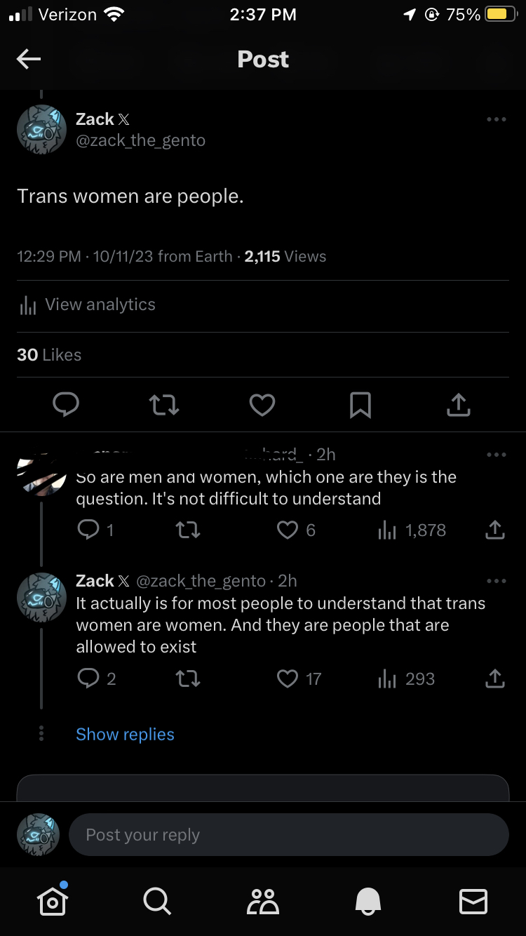Repost the reply showing 1,878 views
The width and height of the screenshot is (526, 936).
187,530
